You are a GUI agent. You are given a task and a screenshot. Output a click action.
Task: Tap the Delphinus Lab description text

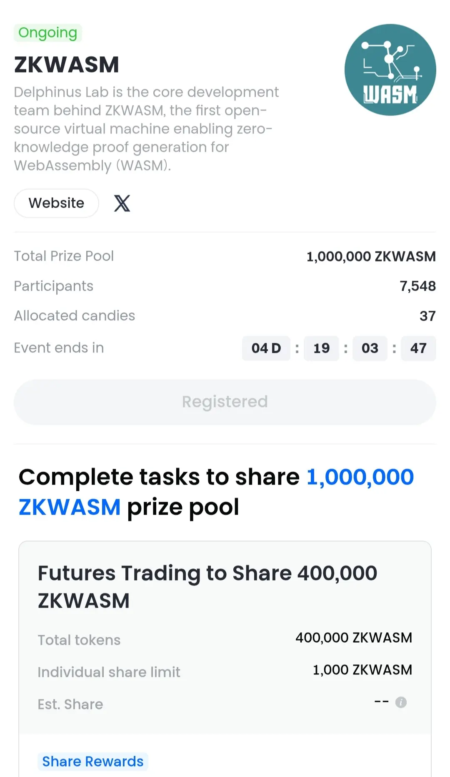tap(146, 128)
